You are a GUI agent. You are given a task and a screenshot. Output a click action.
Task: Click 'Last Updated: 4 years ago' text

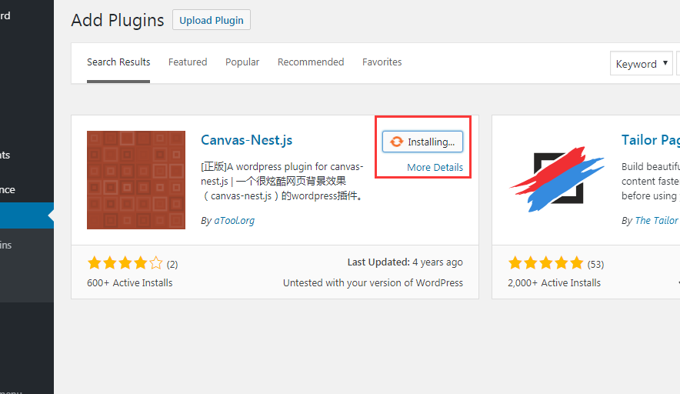[x=405, y=262]
